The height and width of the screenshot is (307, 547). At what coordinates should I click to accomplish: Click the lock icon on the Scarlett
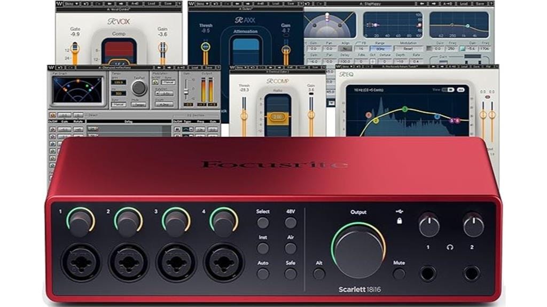point(399,221)
